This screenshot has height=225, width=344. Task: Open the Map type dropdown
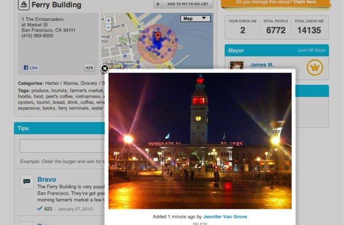pyautogui.click(x=195, y=19)
